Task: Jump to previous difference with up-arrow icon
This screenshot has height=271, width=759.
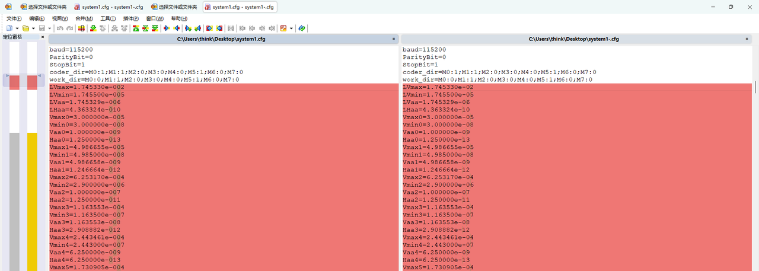Action: pyautogui.click(x=103, y=28)
